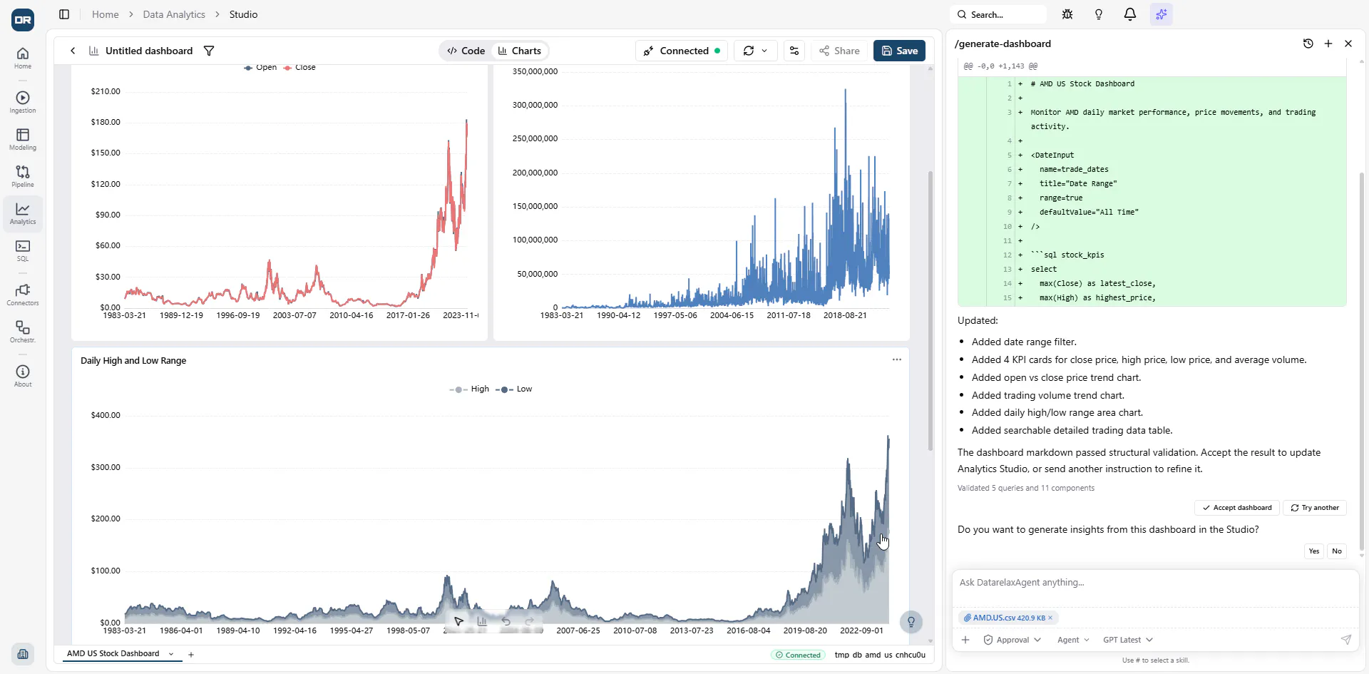The width and height of the screenshot is (1369, 674).
Task: Click the dashboard vertical scrollbar
Action: (x=930, y=311)
